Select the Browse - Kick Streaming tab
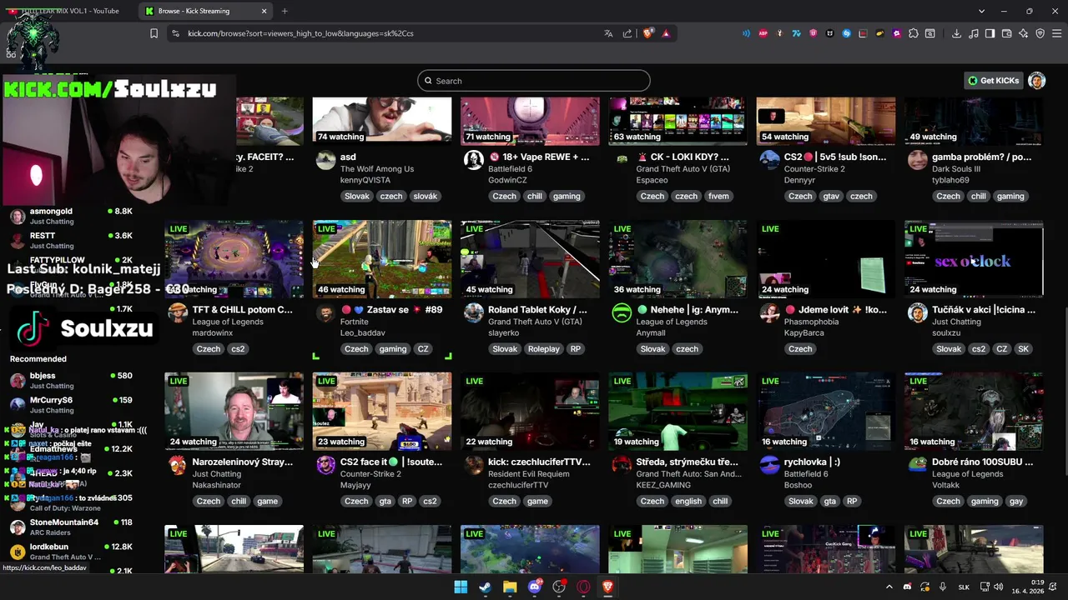 (x=205, y=11)
